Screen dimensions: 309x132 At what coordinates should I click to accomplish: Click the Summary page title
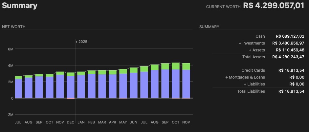coord(20,6)
